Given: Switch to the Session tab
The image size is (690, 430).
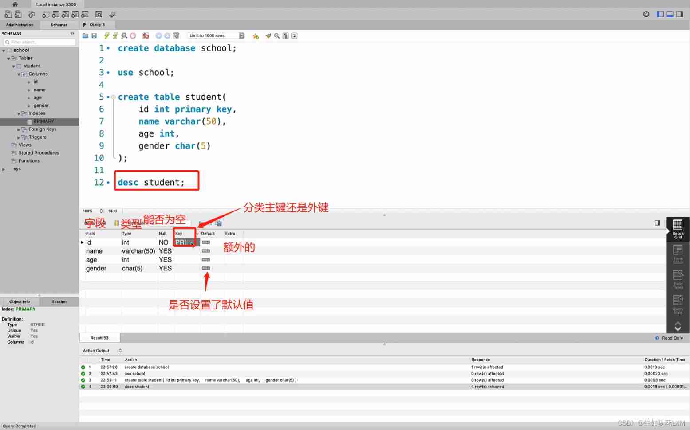Looking at the screenshot, I should pyautogui.click(x=59, y=301).
